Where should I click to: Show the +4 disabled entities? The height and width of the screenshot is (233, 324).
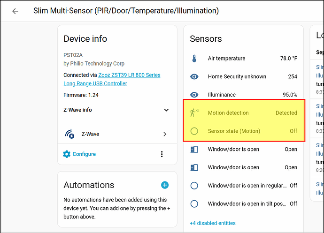click(212, 223)
